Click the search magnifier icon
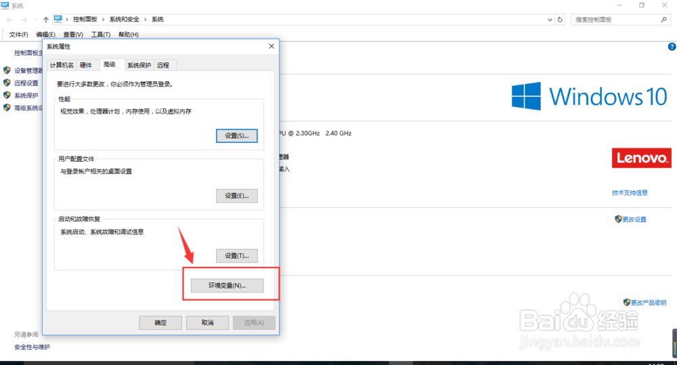677x365 pixels. click(663, 20)
